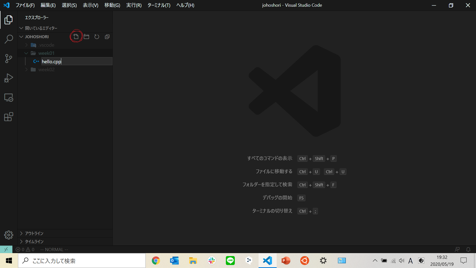This screenshot has width=476, height=268.
Task: Open the Explorer view in activity bar
Action: [9, 20]
